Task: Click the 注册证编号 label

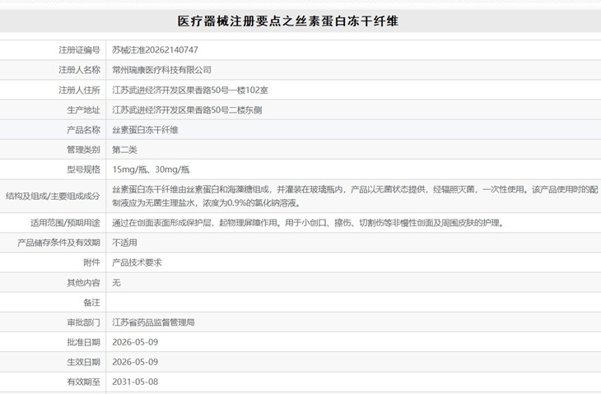Action: 79,50
